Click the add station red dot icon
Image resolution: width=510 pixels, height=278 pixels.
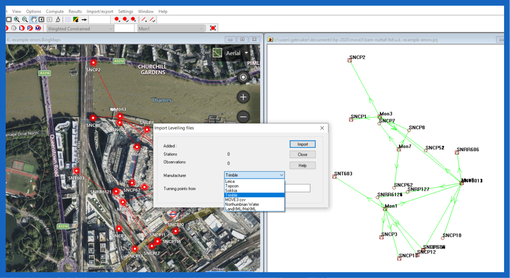(x=117, y=19)
